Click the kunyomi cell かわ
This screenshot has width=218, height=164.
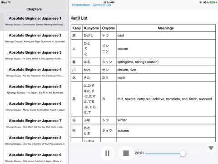[x=91, y=70]
